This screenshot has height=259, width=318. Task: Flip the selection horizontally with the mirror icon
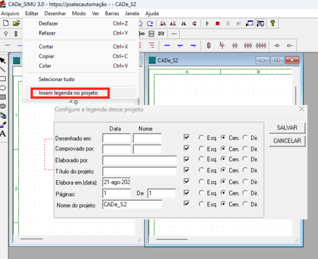coord(184,24)
